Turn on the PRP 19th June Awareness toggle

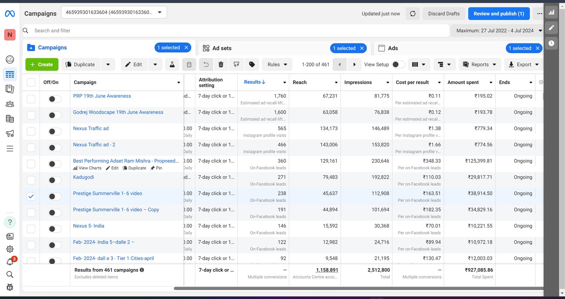pos(55,99)
